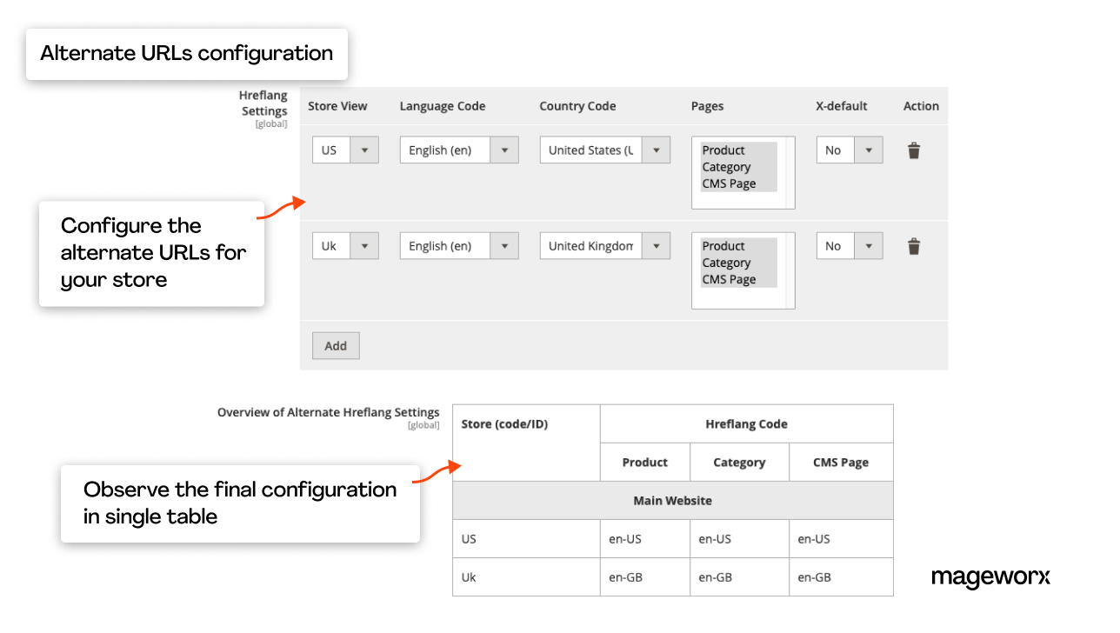Viewport: 1120px width, 633px height.
Task: Click the Main Website row in overview table
Action: click(x=672, y=501)
